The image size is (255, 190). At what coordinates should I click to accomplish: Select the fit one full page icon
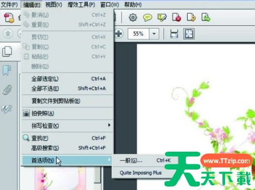189,34
